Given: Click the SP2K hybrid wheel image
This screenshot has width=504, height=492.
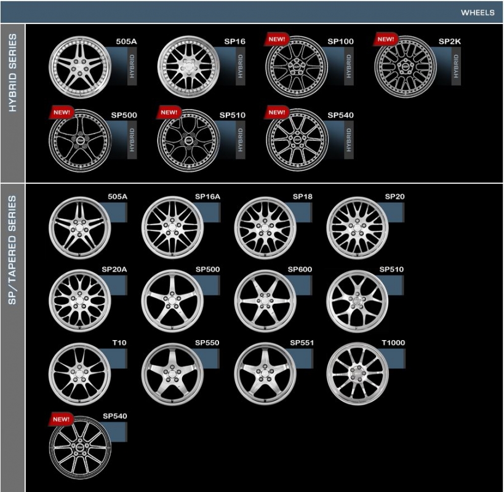Looking at the screenshot, I should 404,67.
